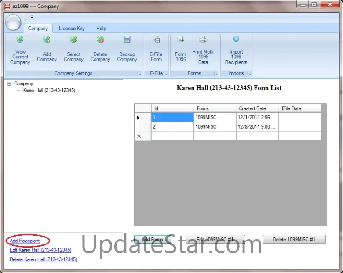Click the empty Id cell in the new row
Screen dimensions: 343x273
172,136
